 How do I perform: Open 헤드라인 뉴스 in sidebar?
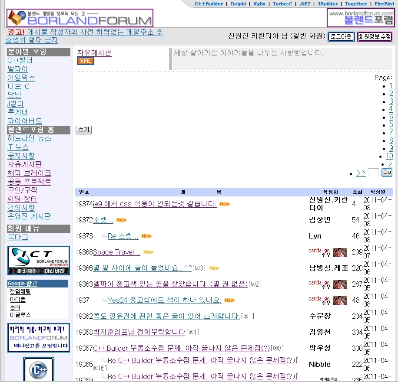[x=29, y=138]
